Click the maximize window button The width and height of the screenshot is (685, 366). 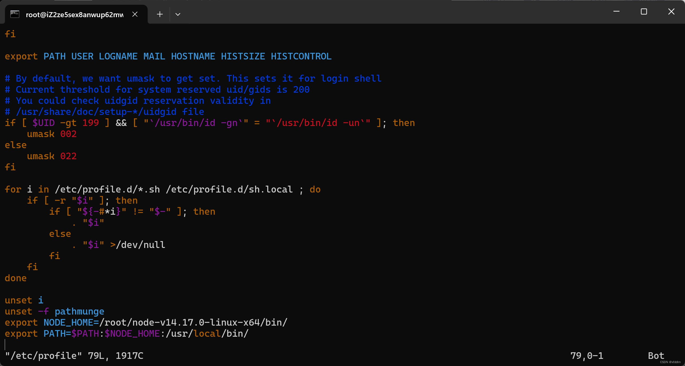point(644,12)
